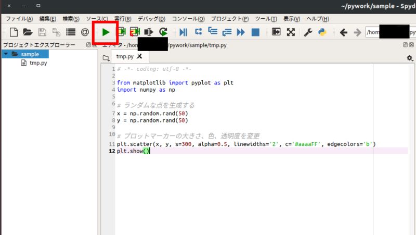Maximize the current pane

click(276, 32)
